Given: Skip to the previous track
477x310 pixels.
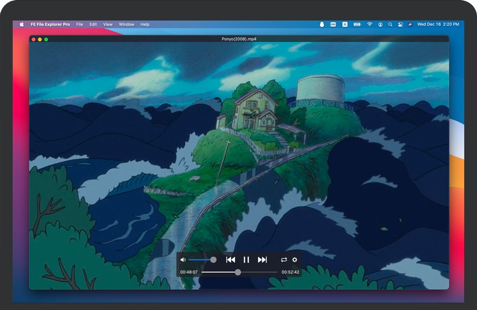Looking at the screenshot, I should point(230,260).
